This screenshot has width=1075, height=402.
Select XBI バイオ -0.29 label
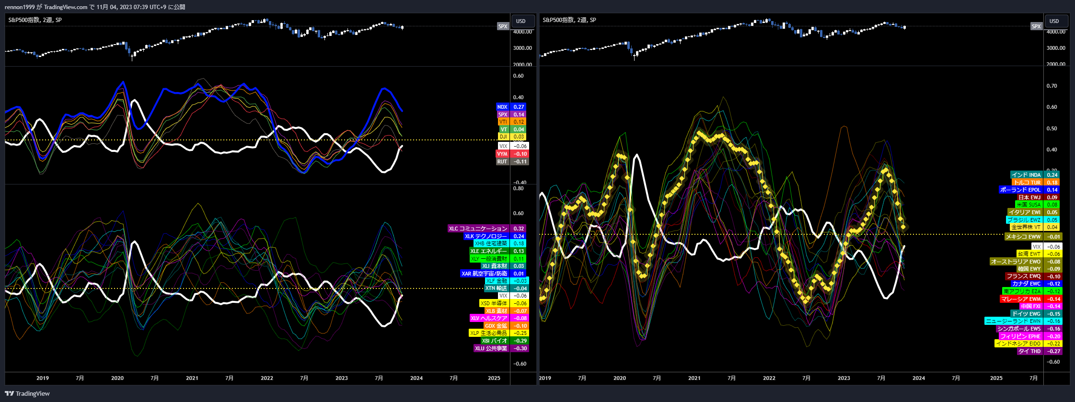click(x=505, y=341)
